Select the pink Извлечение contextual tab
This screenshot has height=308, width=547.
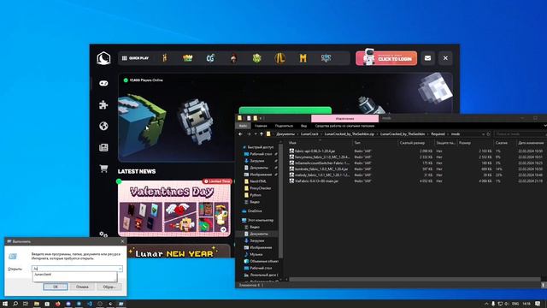click(x=344, y=118)
